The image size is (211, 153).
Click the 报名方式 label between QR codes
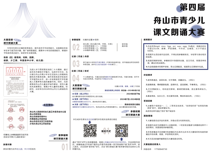(106, 131)
